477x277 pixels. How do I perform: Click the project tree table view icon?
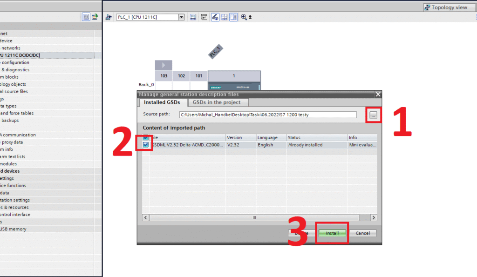click(86, 17)
